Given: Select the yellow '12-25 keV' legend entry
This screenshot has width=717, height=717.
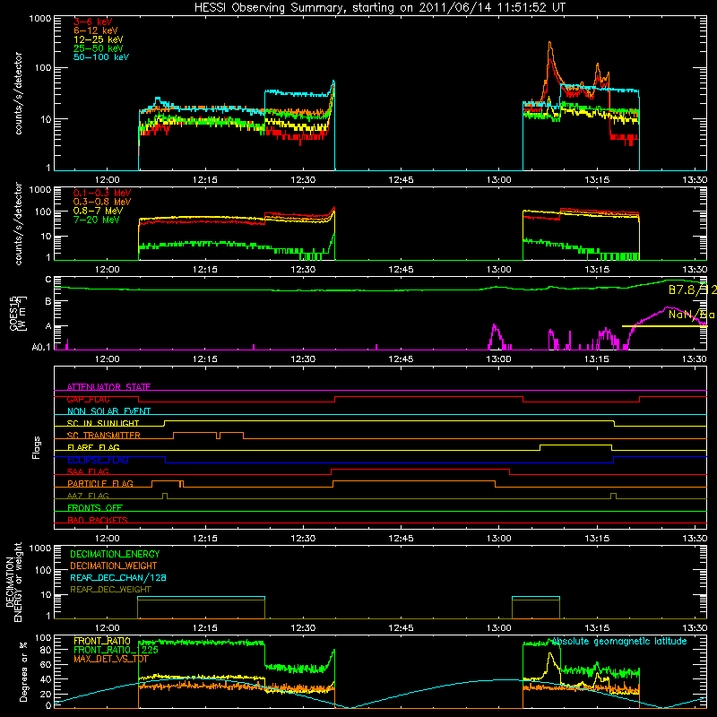Looking at the screenshot, I should coord(99,39).
